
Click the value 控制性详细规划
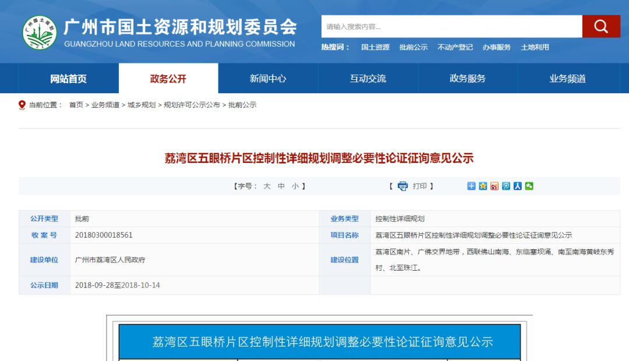400,218
